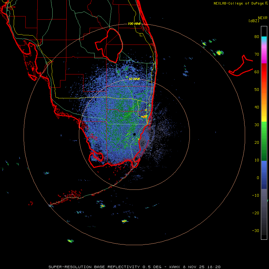Select the 60 dBZ scale value
Image resolution: width=269 pixels, height=269 pixels.
[257, 72]
